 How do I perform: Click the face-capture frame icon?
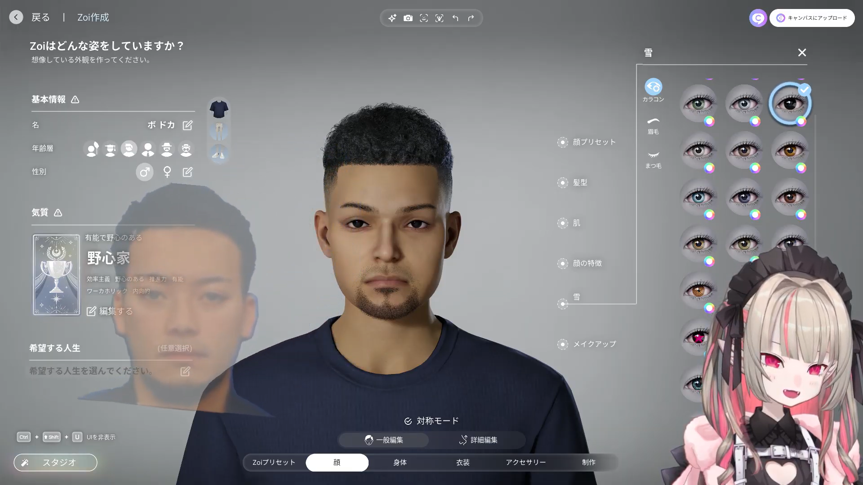424,18
